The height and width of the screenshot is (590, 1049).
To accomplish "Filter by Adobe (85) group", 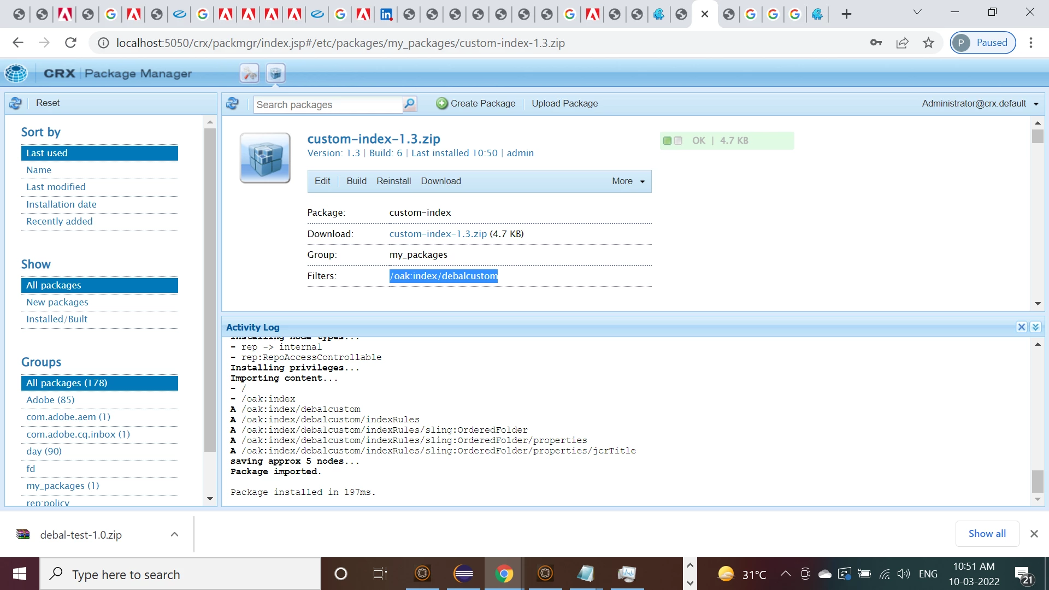I will 50,400.
